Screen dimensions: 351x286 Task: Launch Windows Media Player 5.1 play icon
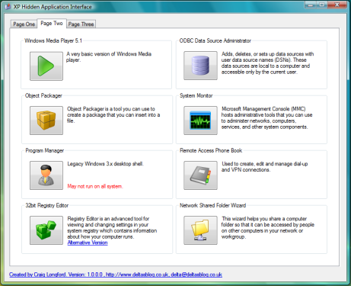click(x=46, y=66)
